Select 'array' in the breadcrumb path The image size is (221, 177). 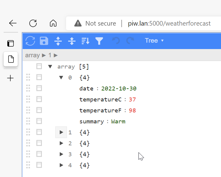(x=32, y=55)
